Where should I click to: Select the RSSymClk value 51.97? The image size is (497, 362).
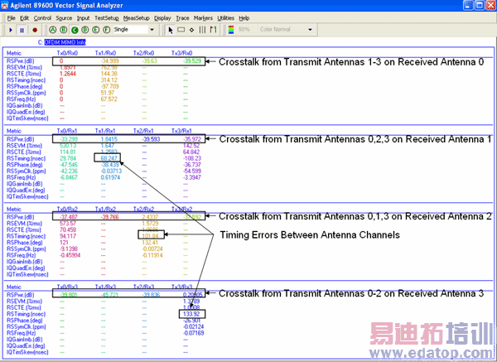pos(108,93)
